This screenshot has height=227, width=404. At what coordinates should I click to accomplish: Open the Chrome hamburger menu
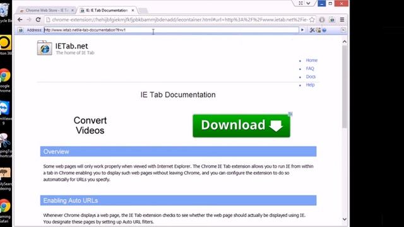pyautogui.click(x=342, y=20)
